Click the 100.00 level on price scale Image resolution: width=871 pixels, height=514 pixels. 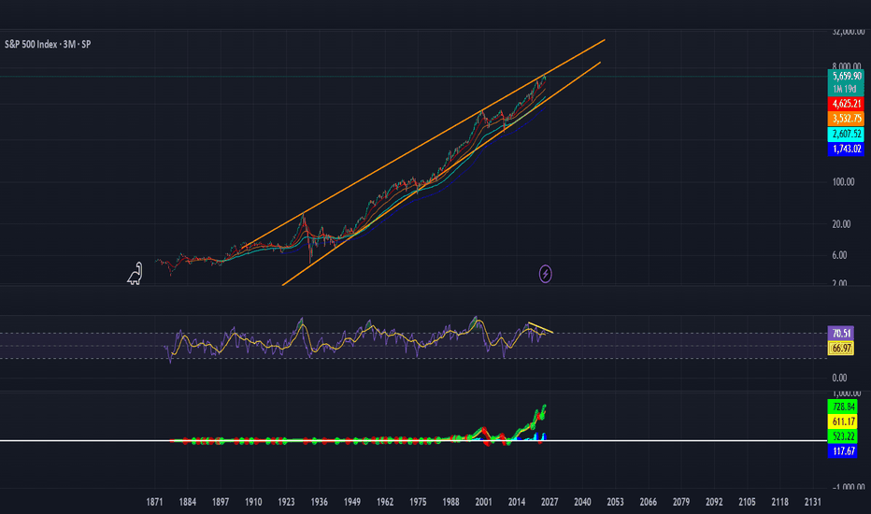[843, 181]
